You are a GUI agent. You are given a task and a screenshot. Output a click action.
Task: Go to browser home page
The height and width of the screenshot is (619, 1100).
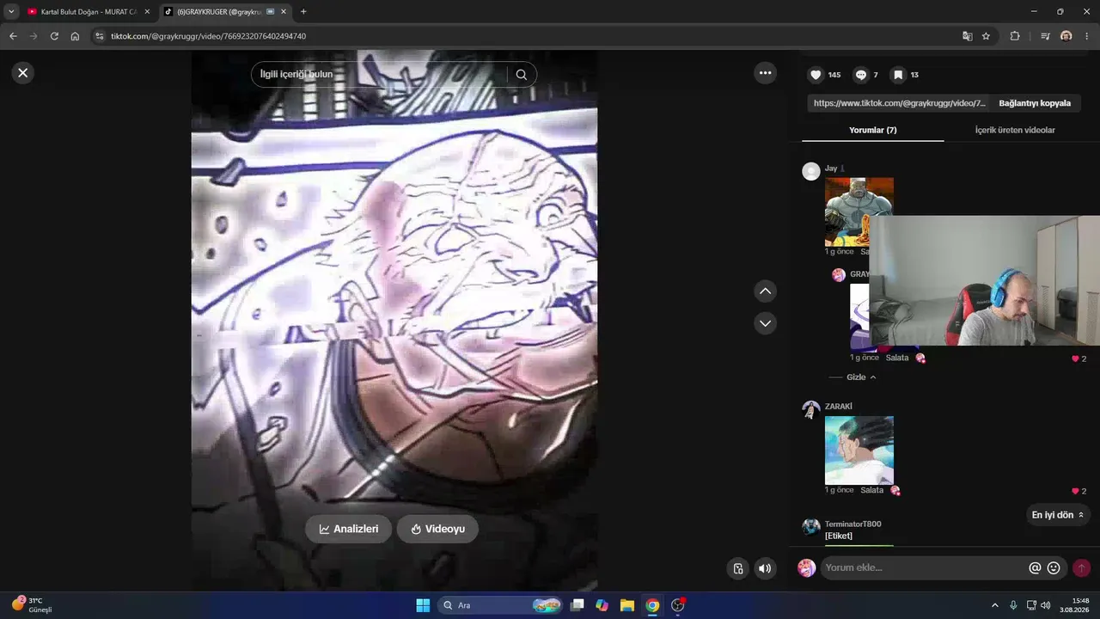(x=75, y=36)
